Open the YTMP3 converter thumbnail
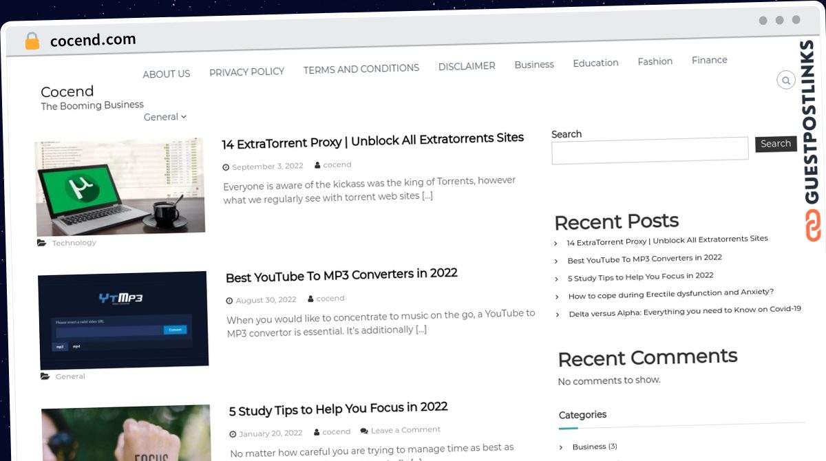Screen dimensions: 826x461 (x=123, y=321)
